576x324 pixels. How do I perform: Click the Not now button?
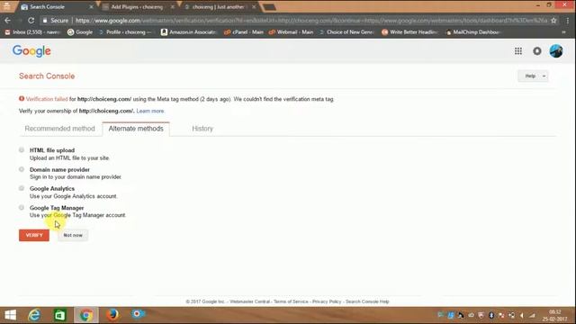[73, 235]
